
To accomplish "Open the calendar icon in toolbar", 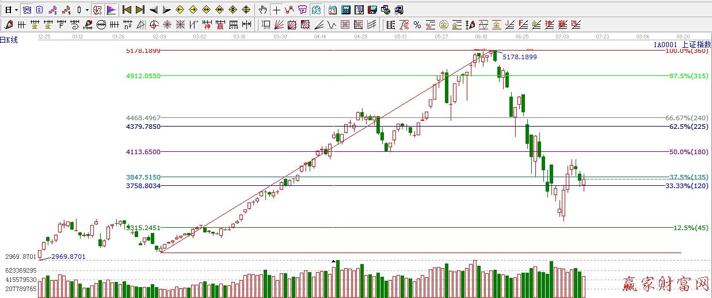I will pos(333,10).
